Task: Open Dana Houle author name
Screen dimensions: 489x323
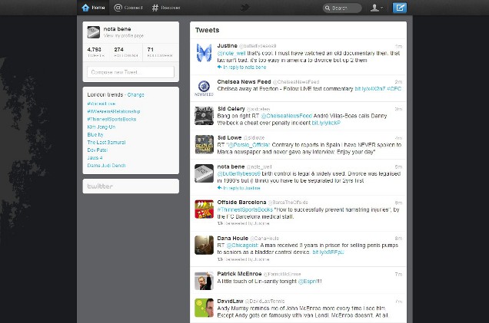Action: click(x=233, y=238)
